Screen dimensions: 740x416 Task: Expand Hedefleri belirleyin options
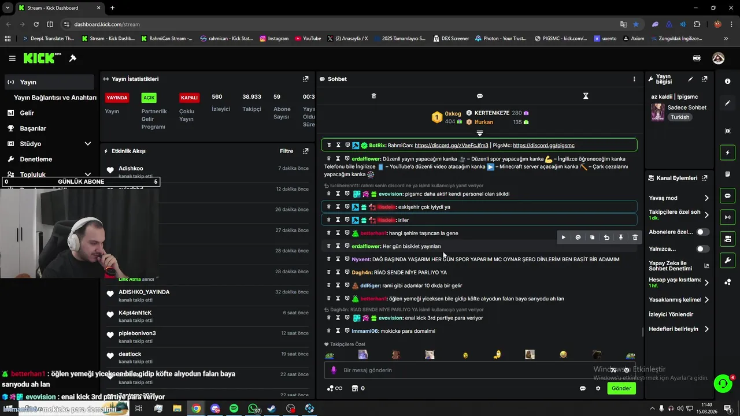(706, 329)
